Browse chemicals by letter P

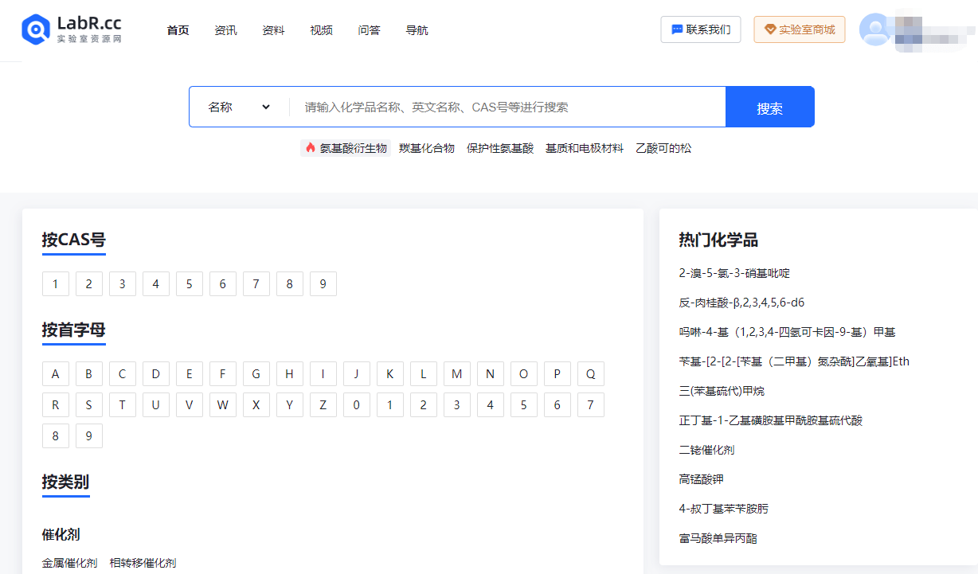[x=557, y=374]
